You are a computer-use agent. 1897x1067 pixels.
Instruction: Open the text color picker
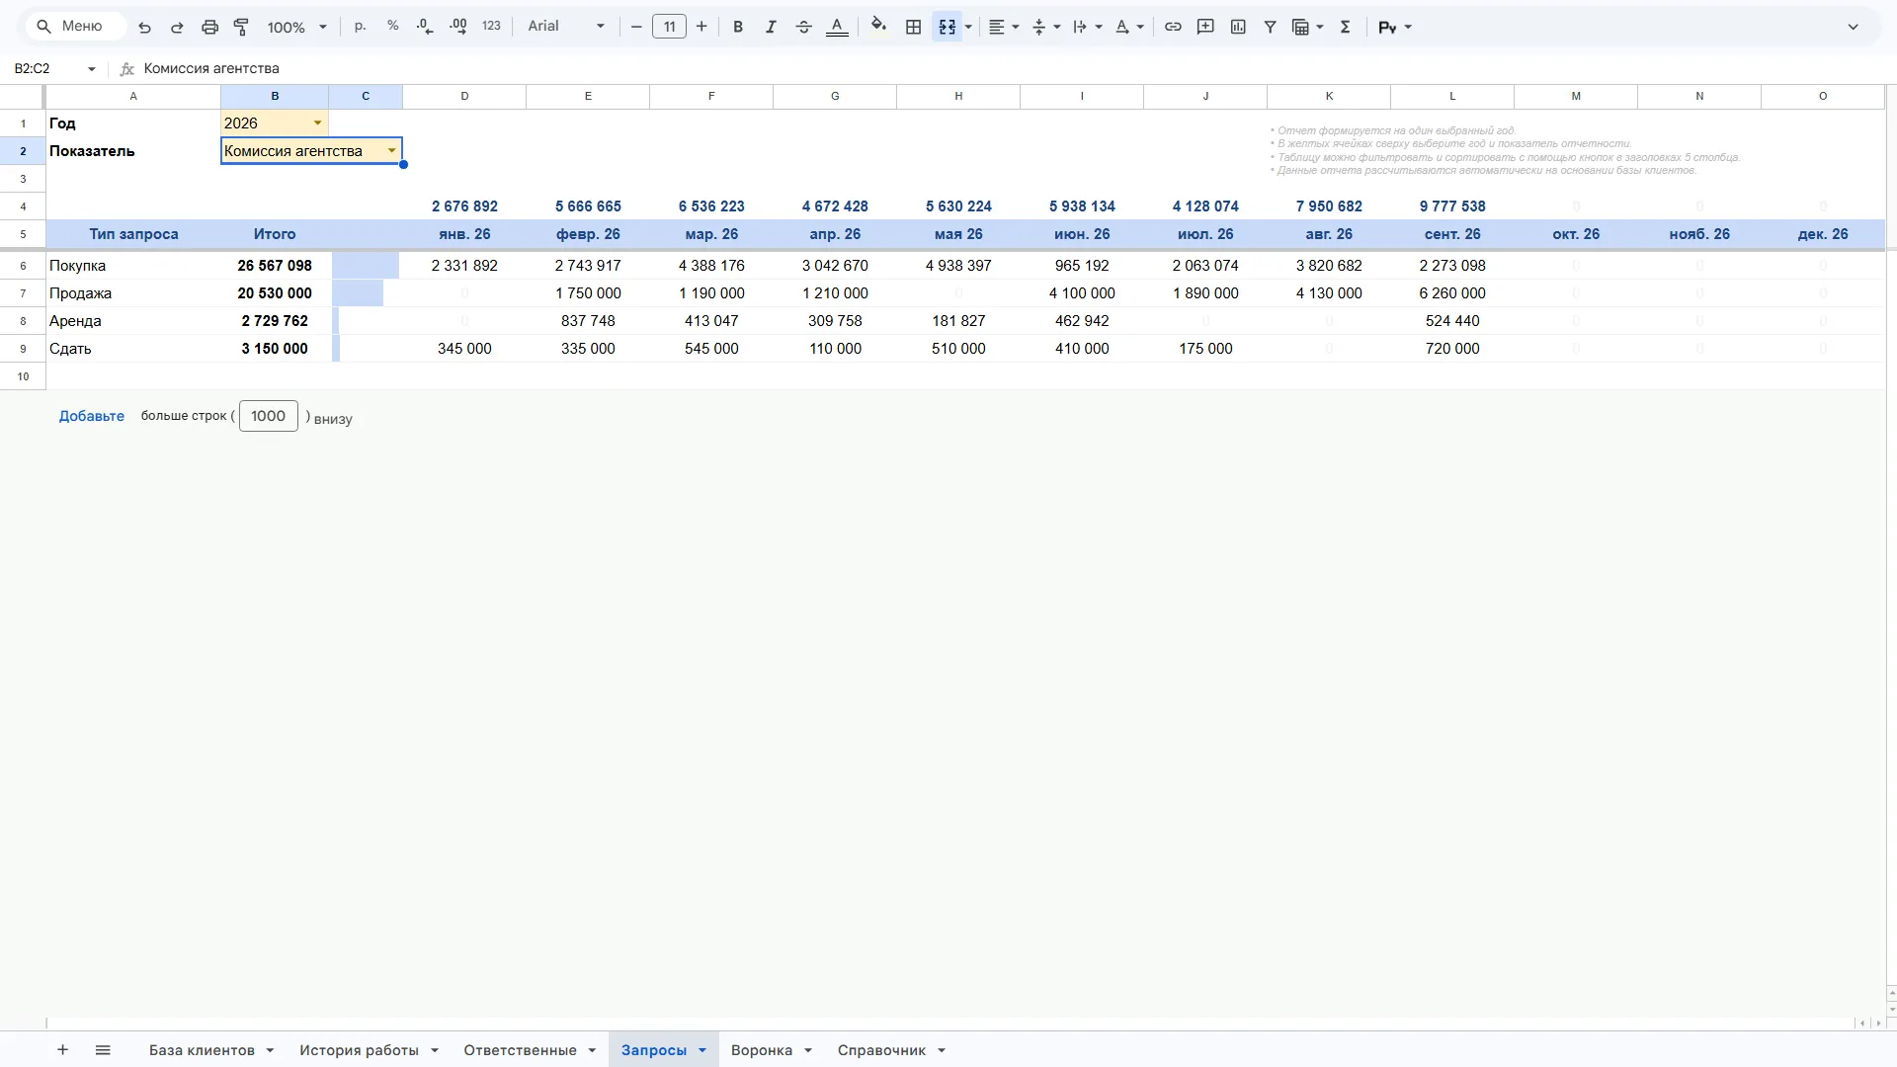pyautogui.click(x=837, y=27)
